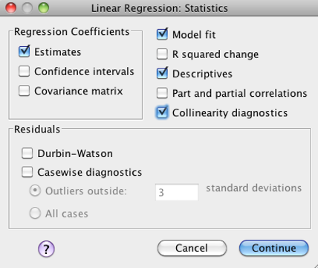The image size is (318, 268).
Task: Disable the Descriptives checkbox
Action: click(162, 74)
